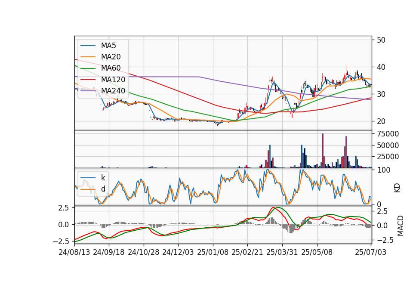The width and height of the screenshot is (413, 297).
Task: Click the date label 24/12/03
Action: pyautogui.click(x=178, y=252)
